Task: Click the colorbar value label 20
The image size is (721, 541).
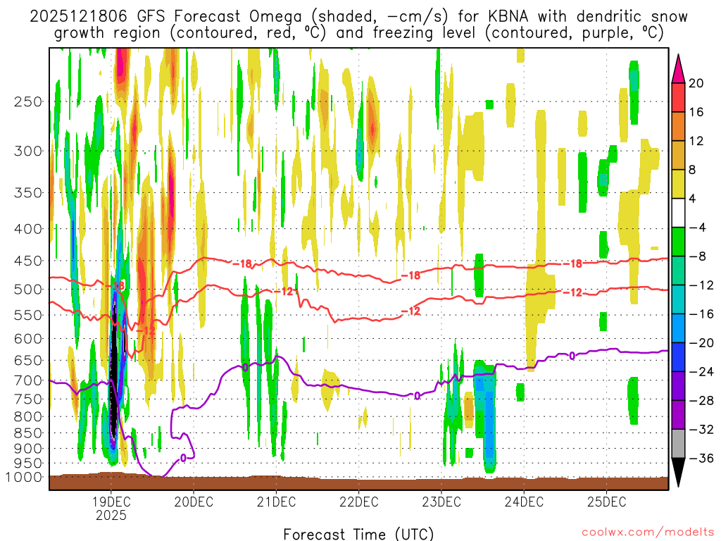Action: (x=696, y=83)
